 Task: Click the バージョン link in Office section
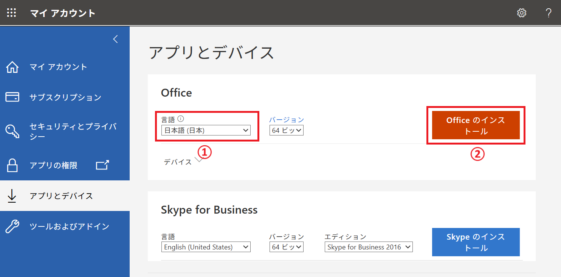tap(287, 120)
